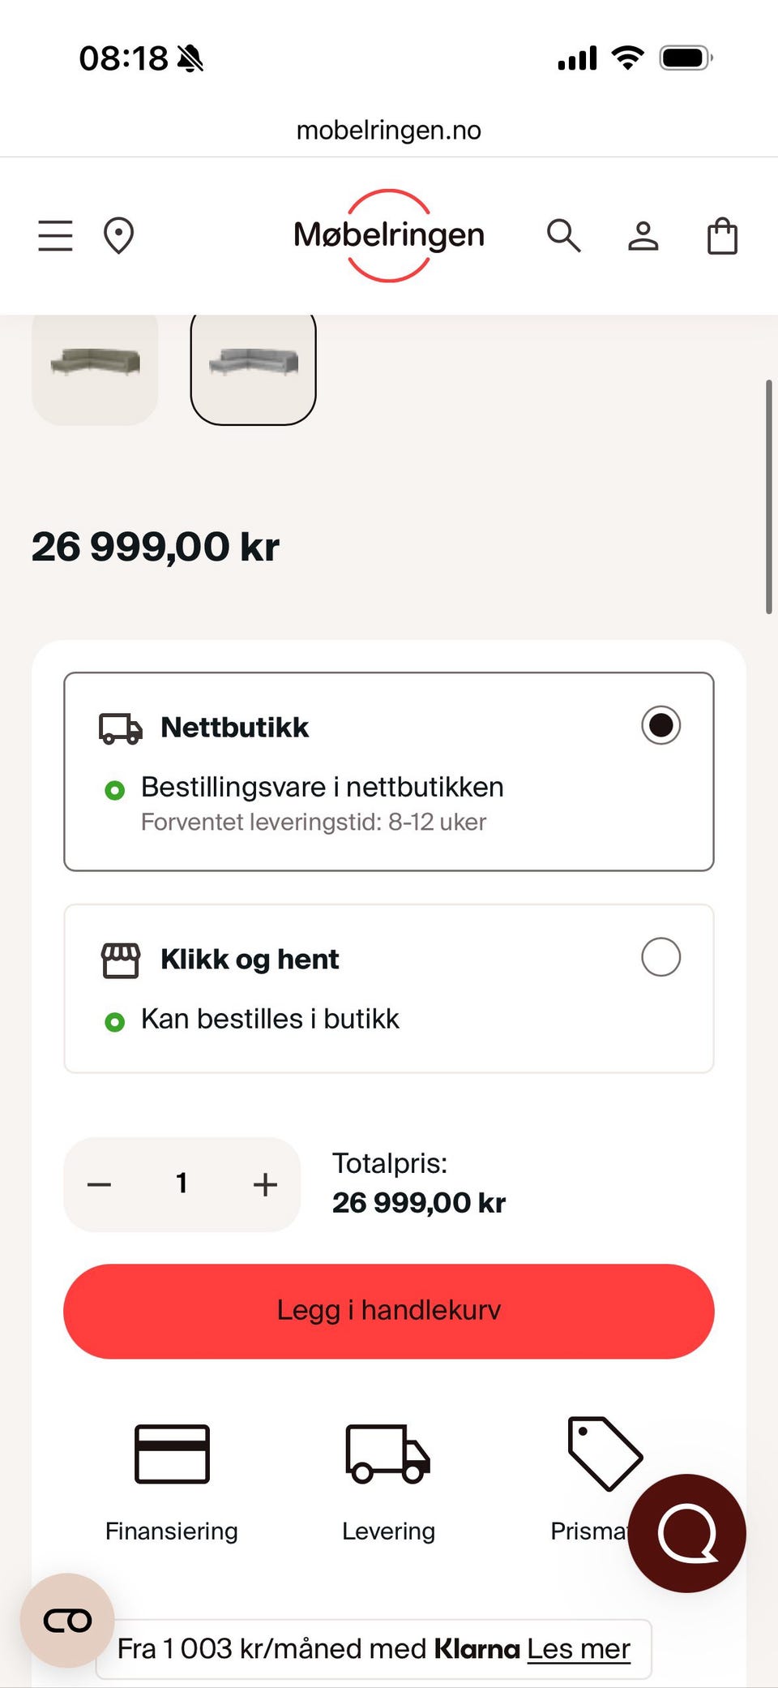The height and width of the screenshot is (1688, 778).
Task: Open Klarna Les mer link
Action: [x=579, y=1649]
